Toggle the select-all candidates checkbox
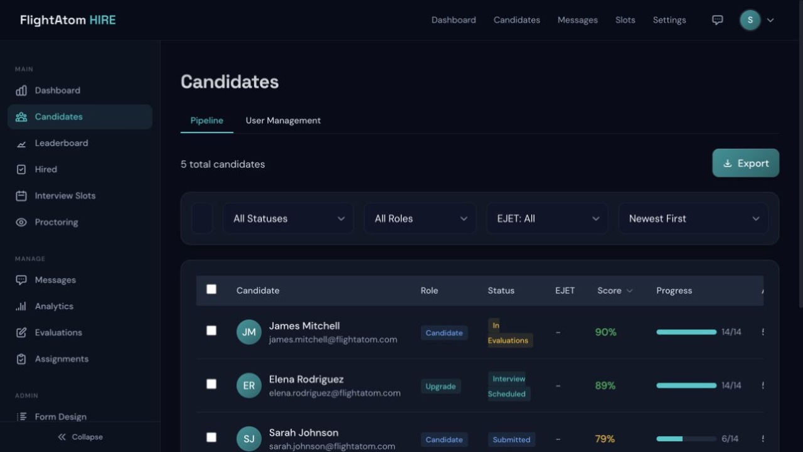Image resolution: width=803 pixels, height=452 pixels. click(211, 289)
